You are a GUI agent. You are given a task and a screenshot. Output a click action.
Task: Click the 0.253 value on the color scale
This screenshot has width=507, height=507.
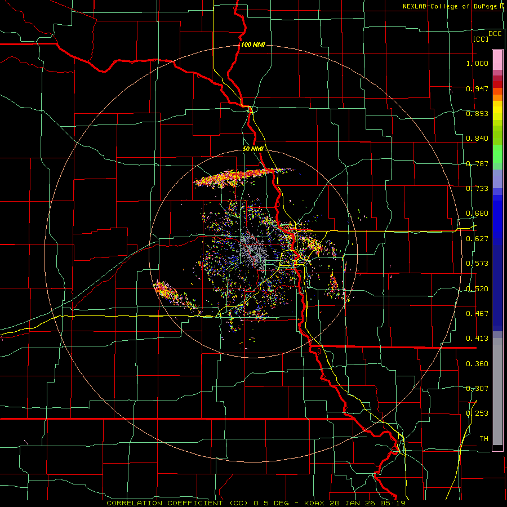477,413
